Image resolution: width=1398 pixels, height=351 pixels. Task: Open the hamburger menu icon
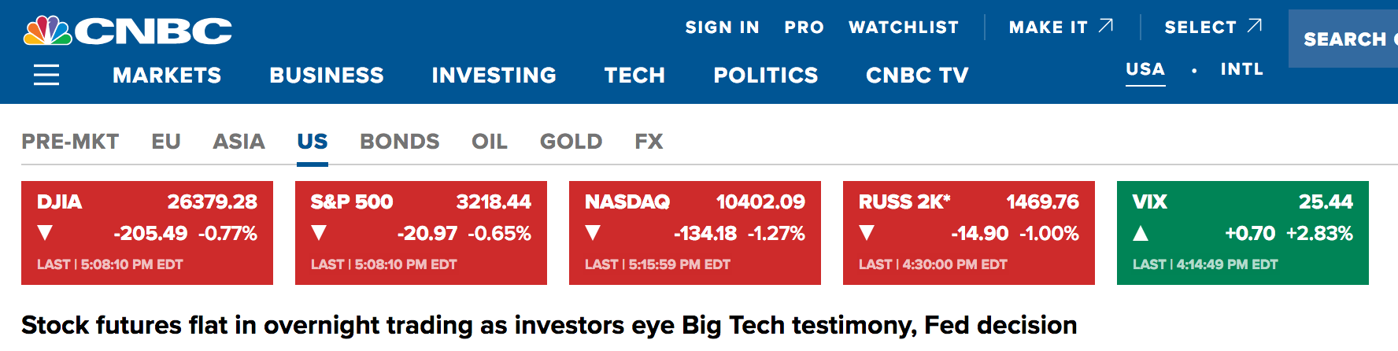coord(46,76)
